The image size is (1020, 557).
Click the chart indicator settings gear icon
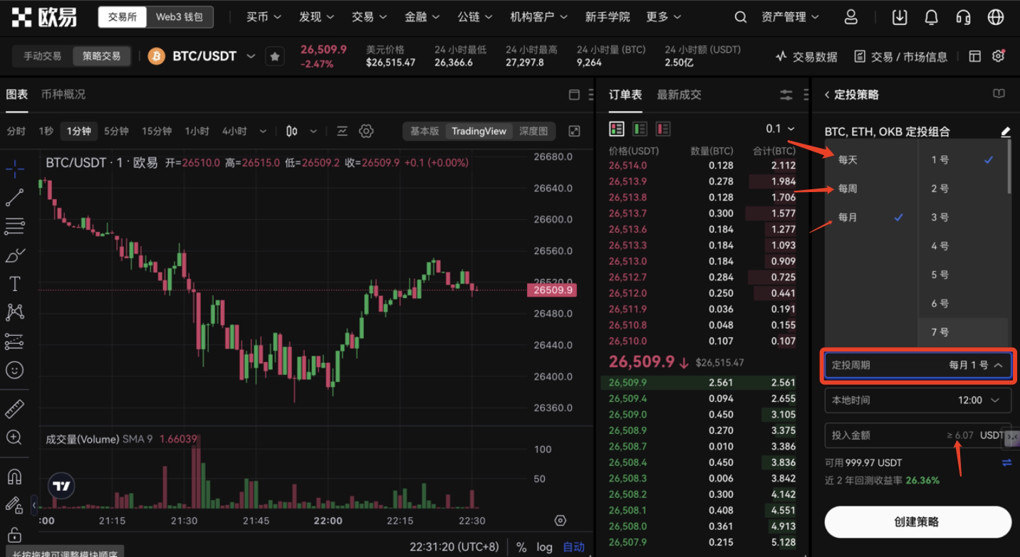366,131
